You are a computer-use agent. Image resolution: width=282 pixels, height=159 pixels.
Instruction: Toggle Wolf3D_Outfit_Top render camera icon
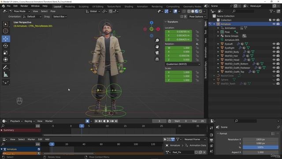[278, 72]
